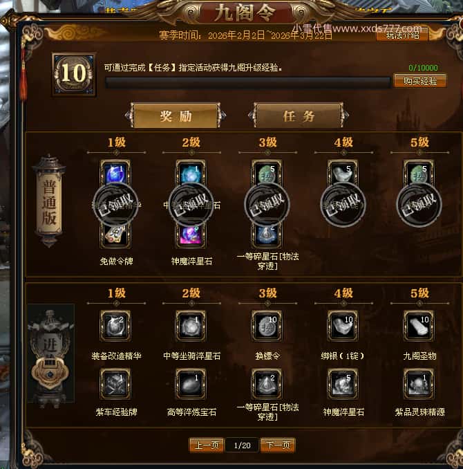This screenshot has height=469, width=463.
Task: Go to previous page with 上一页
Action: [207, 445]
